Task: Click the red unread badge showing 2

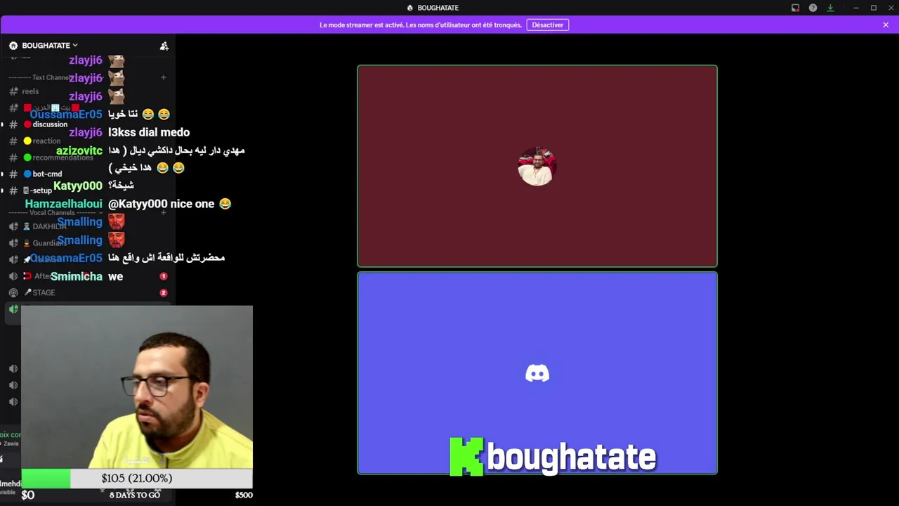Action: (164, 292)
